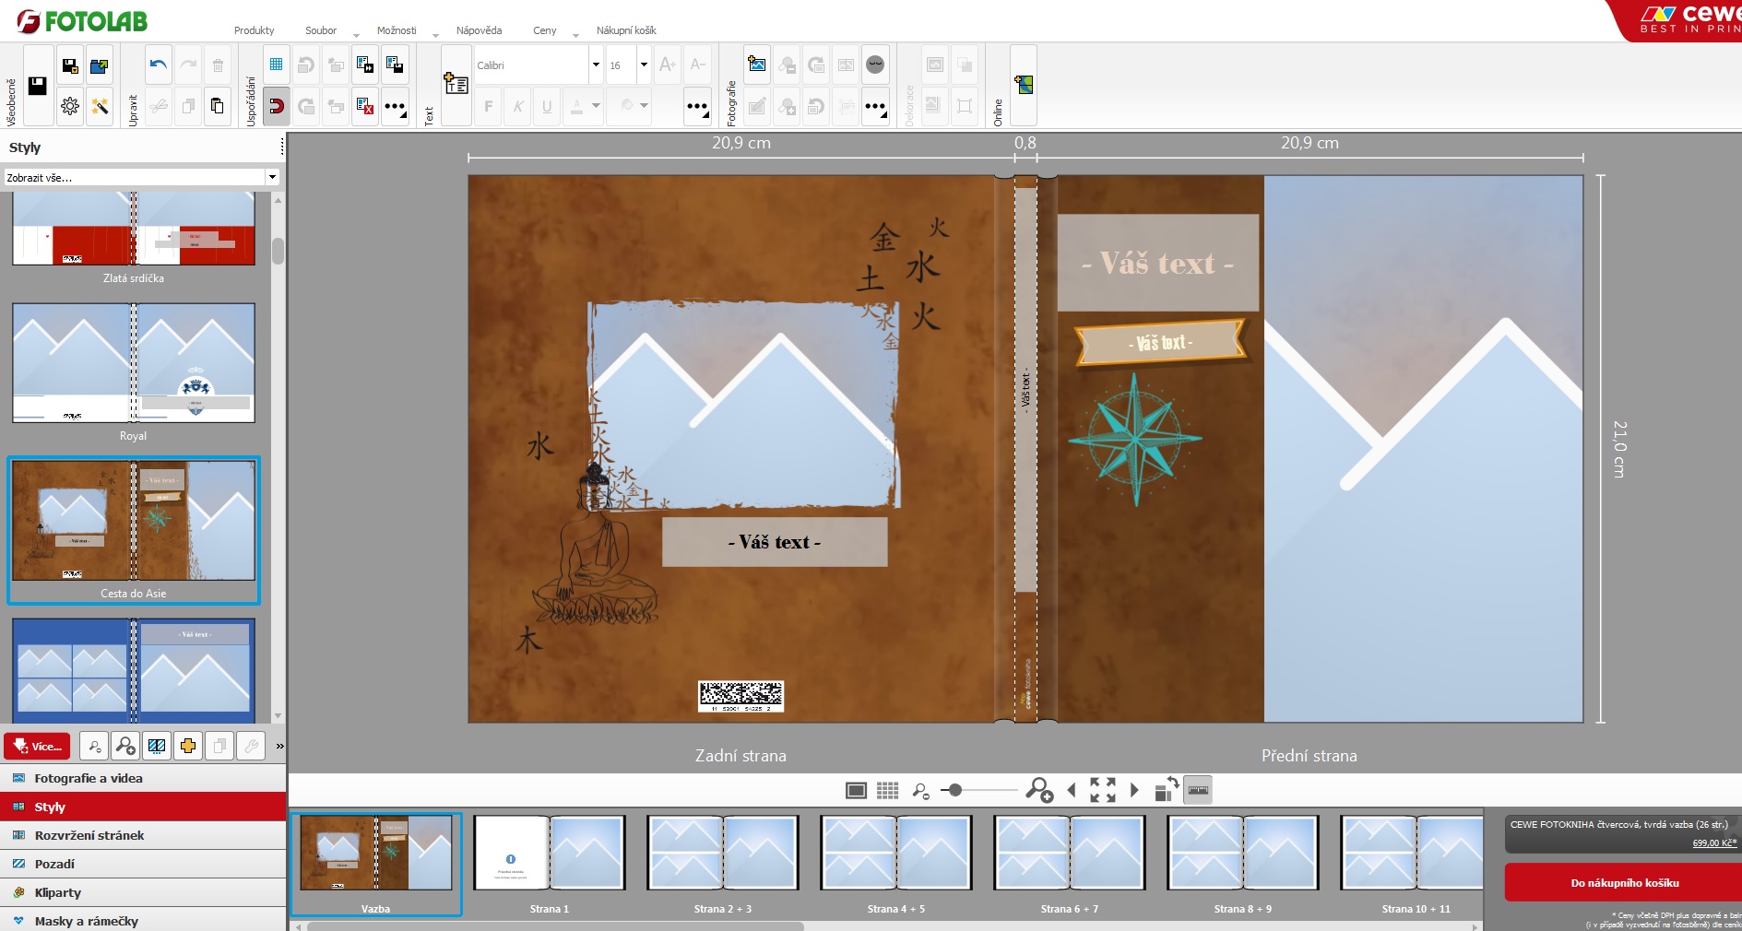The height and width of the screenshot is (931, 1742).
Task: Toggle the magnet snap button
Action: click(276, 107)
